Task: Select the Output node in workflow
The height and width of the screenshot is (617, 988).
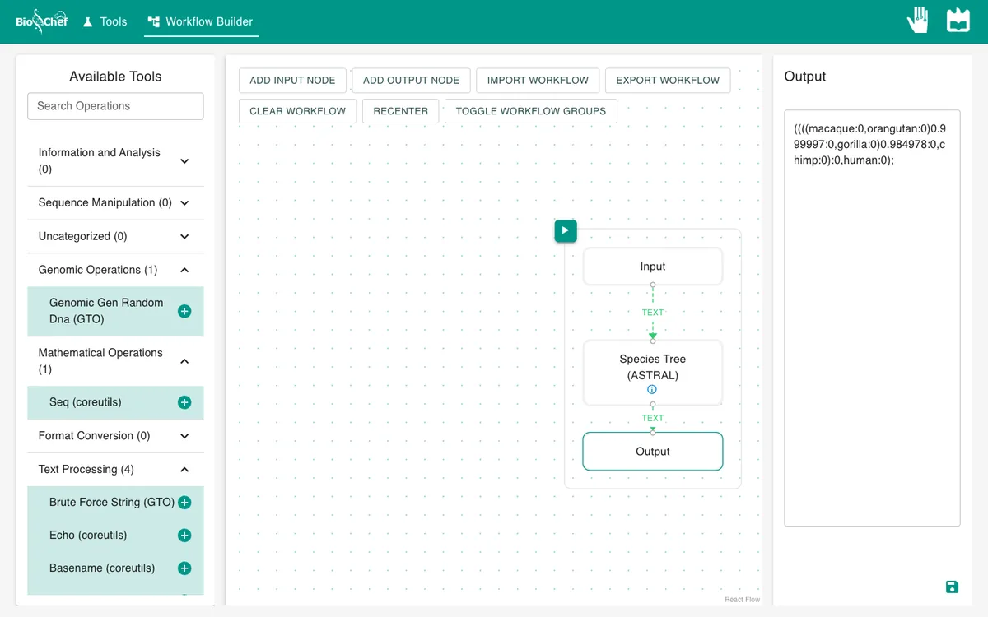Action: tap(653, 452)
